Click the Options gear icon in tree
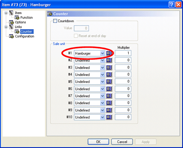 point(11,22)
